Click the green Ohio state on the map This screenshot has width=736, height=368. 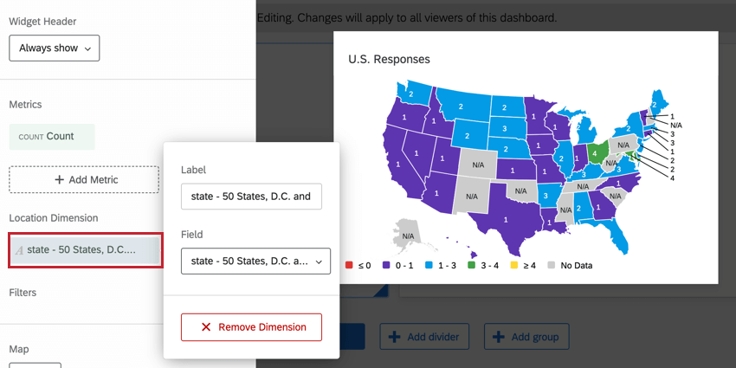point(596,153)
